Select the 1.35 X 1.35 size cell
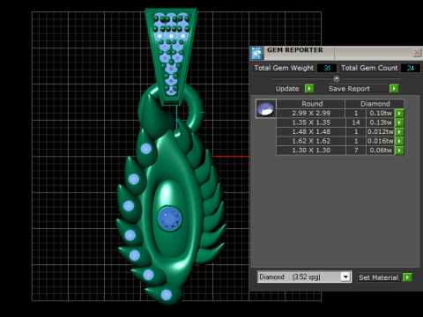 pyautogui.click(x=311, y=122)
